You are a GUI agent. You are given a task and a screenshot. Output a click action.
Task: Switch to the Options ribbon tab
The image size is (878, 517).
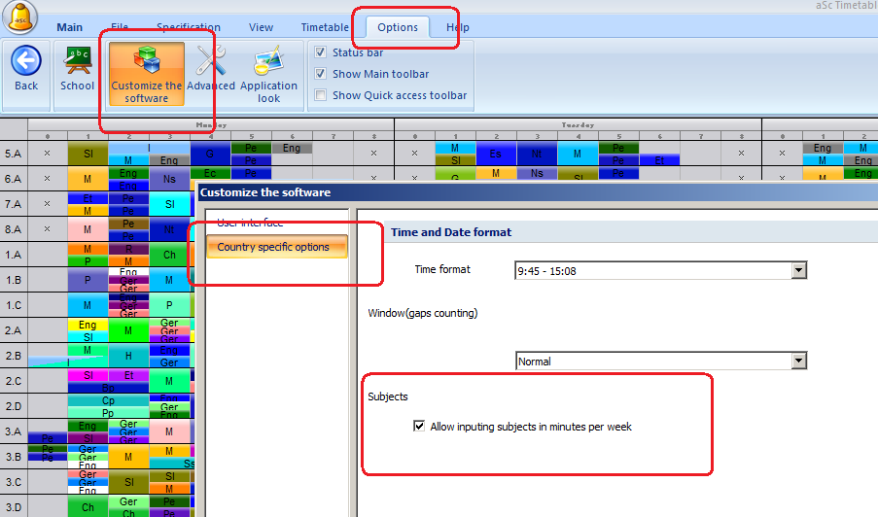click(398, 27)
